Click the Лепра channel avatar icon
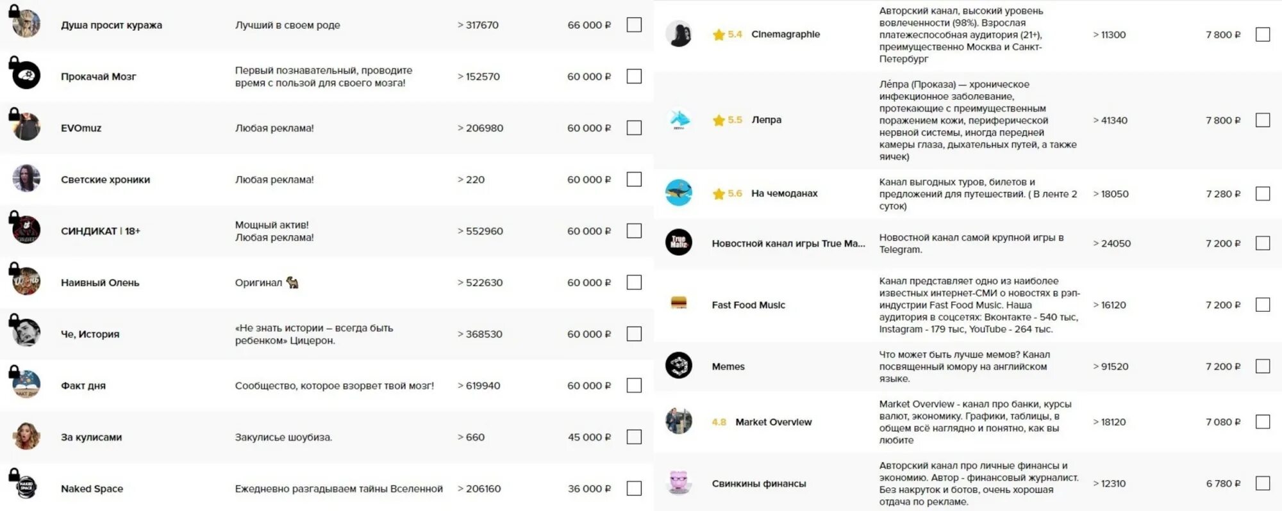Viewport: 1282px width, 511px height. point(678,120)
